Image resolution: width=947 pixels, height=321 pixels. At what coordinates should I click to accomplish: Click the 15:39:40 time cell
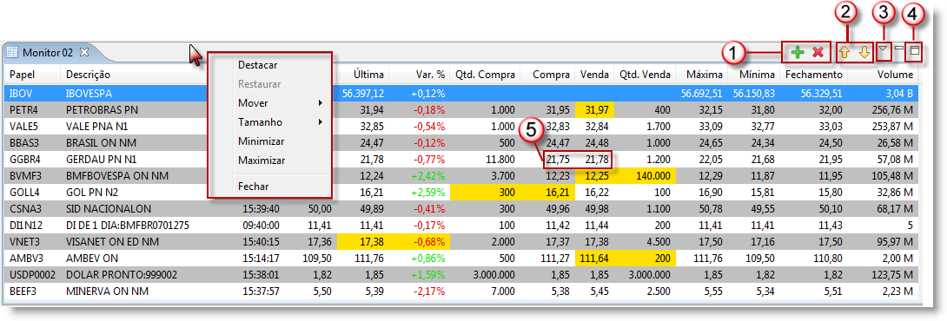coord(260,209)
